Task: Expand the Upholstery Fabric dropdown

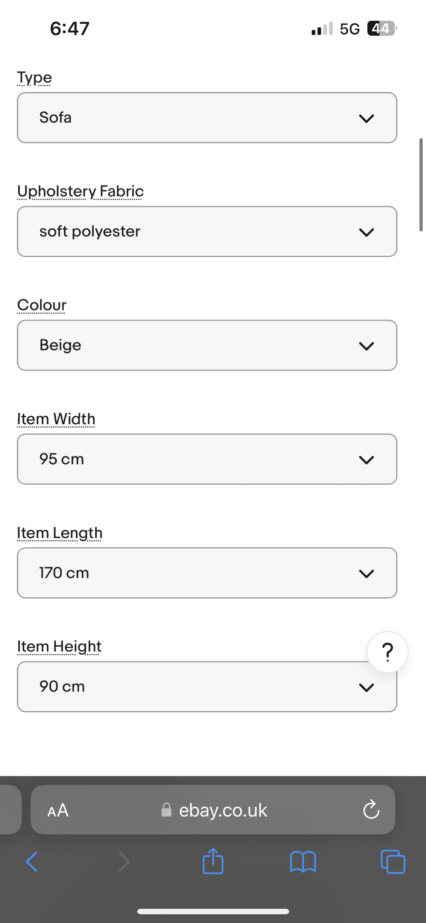Action: (207, 231)
